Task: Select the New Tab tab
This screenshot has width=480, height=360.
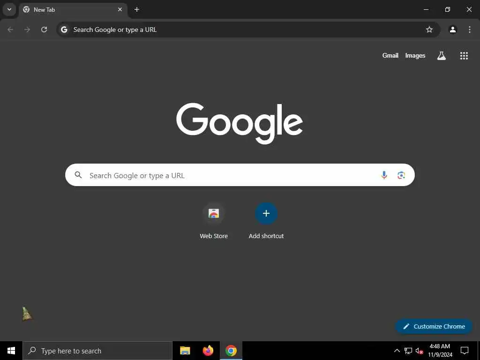Action: tap(73, 10)
